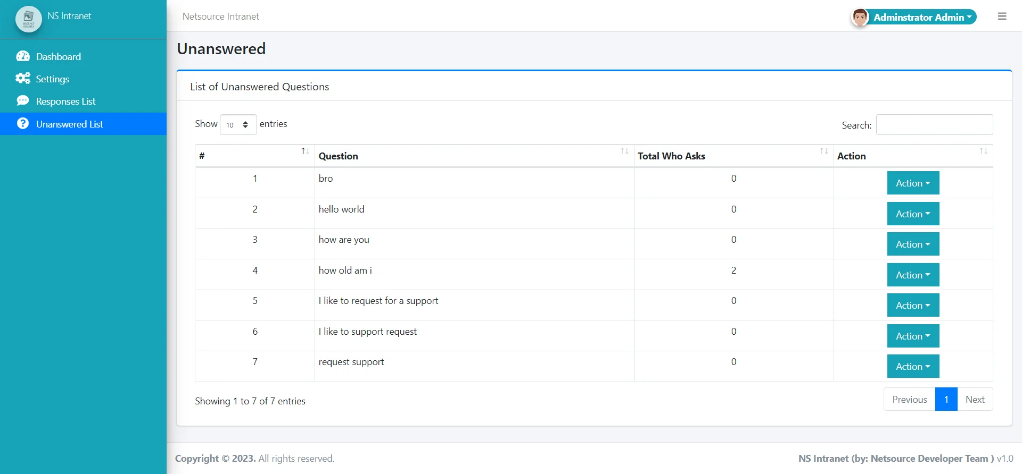Open Action dropdown for 'bro' row

[x=913, y=183]
